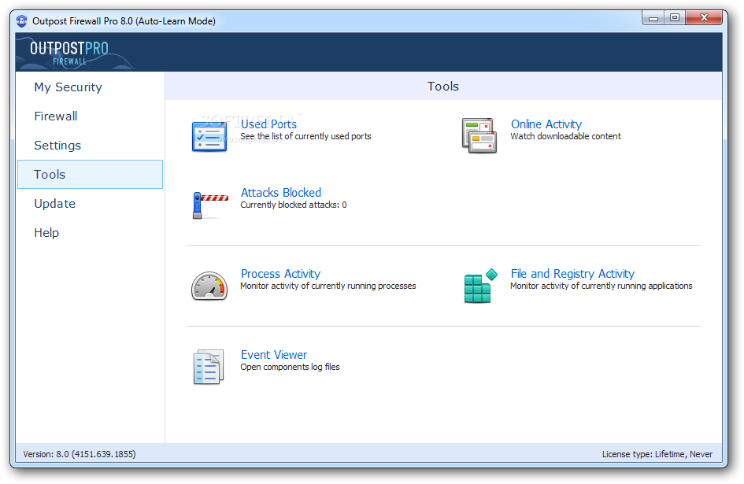Open the Event Viewer link
This screenshot has height=484, width=744.
[274, 355]
